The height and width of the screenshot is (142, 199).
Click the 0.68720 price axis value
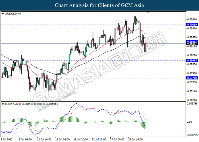pyautogui.click(x=192, y=55)
